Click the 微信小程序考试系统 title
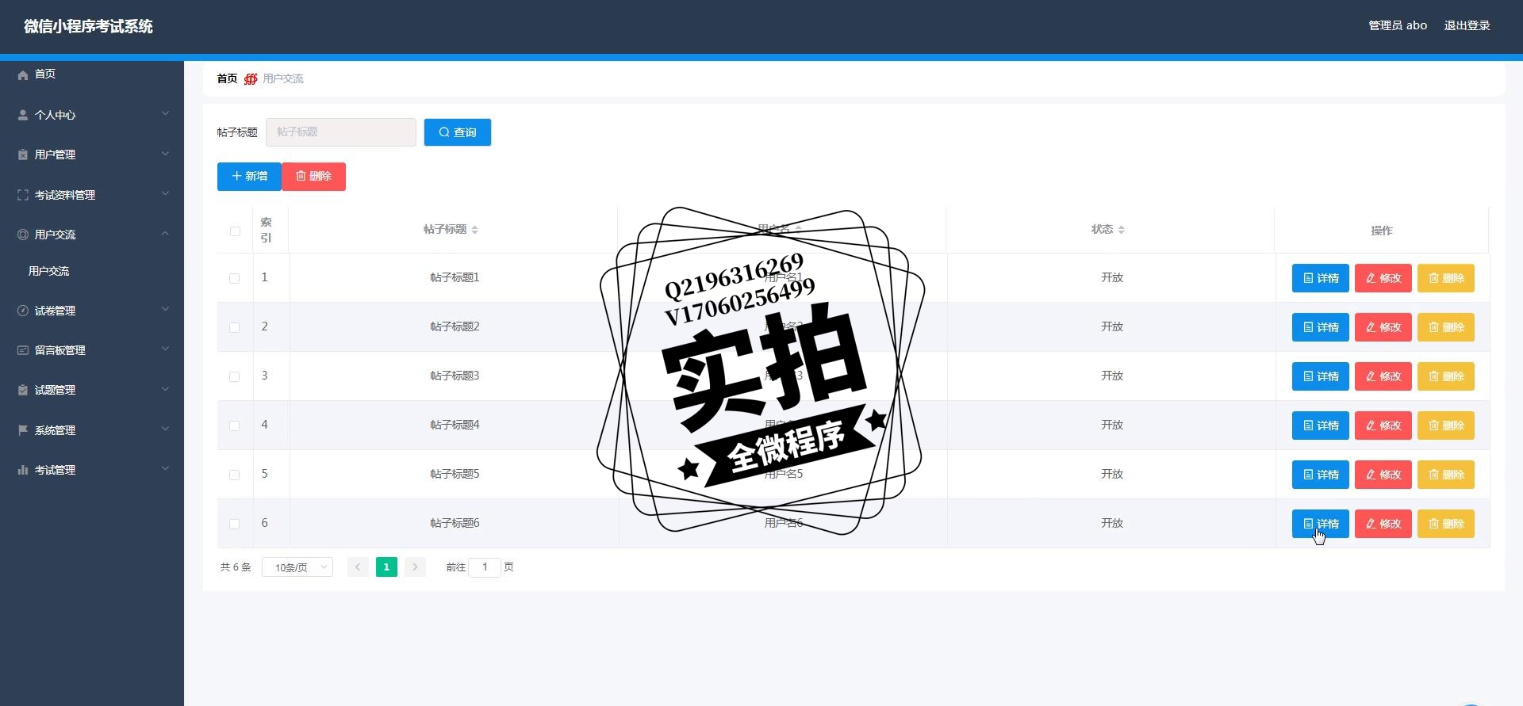The width and height of the screenshot is (1523, 706). (x=88, y=26)
